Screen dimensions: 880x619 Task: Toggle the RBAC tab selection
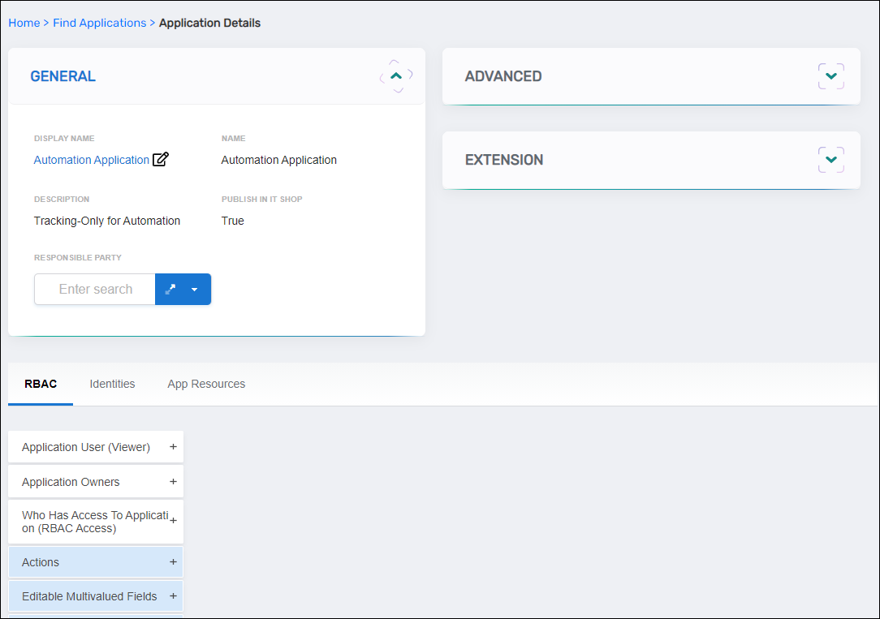coord(40,384)
